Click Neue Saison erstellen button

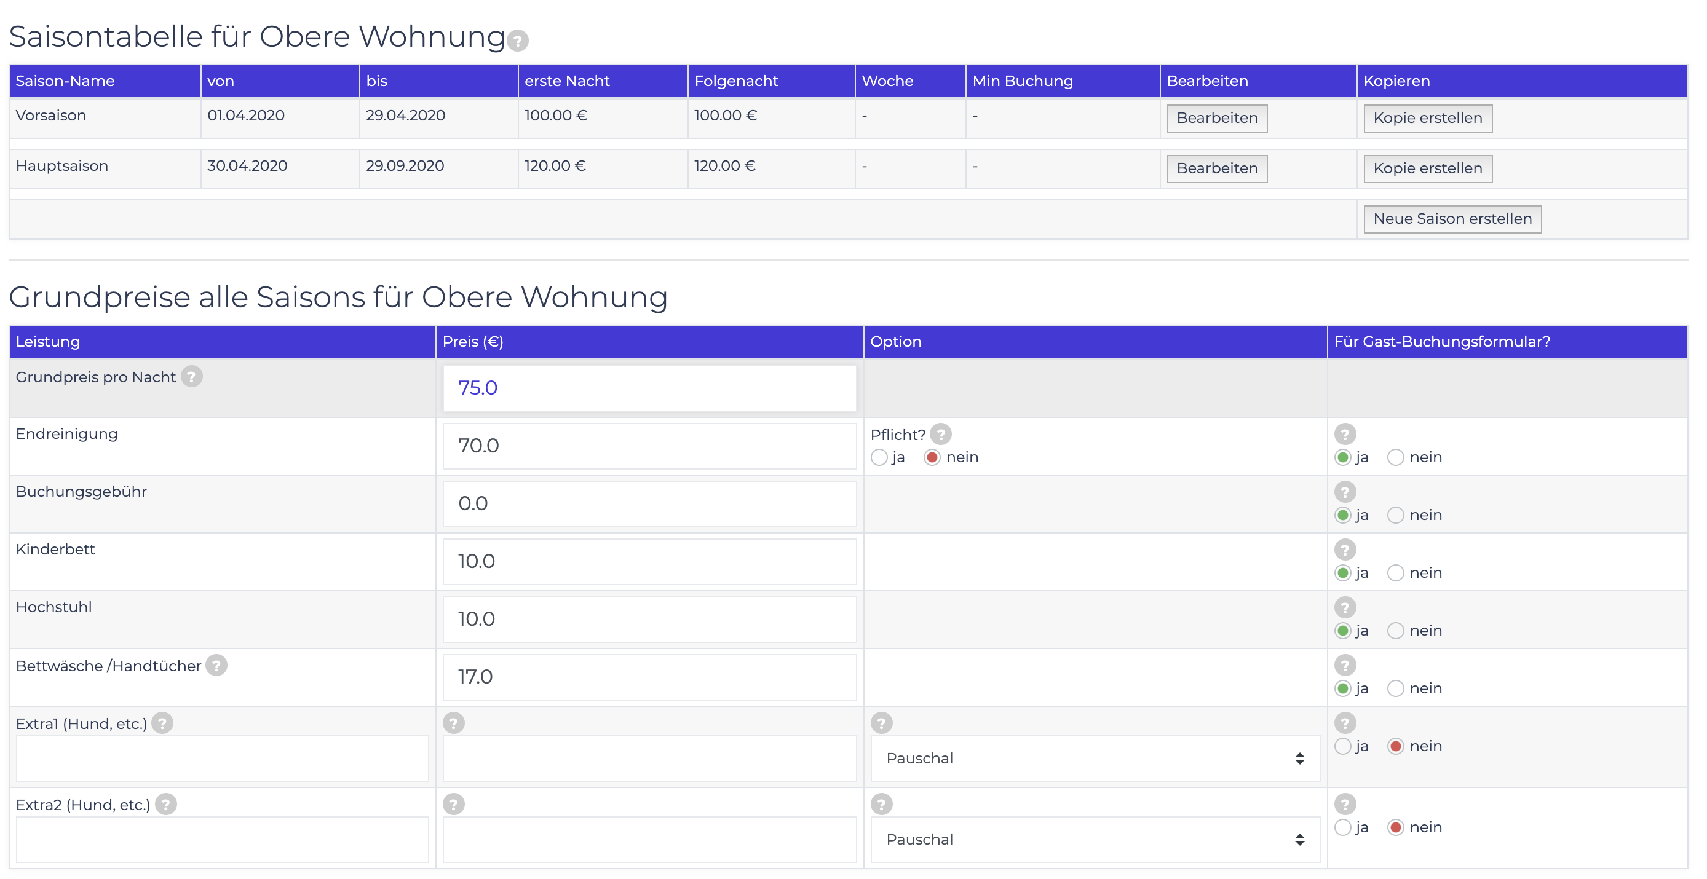[x=1452, y=219]
